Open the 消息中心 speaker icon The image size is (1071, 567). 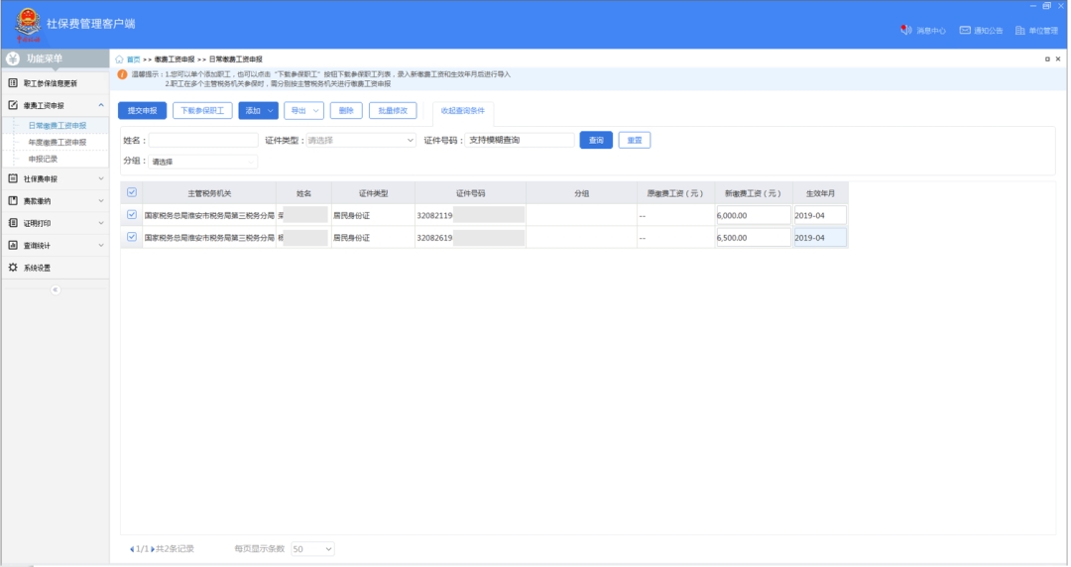[905, 31]
